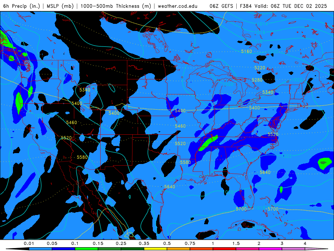This screenshot has width=334, height=251.
Task: Click the 'weather.cod.edu' site text
Action: (x=177, y=6)
